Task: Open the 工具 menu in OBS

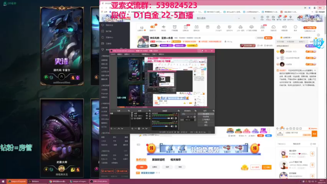Action: pyautogui.click(x=154, y=54)
